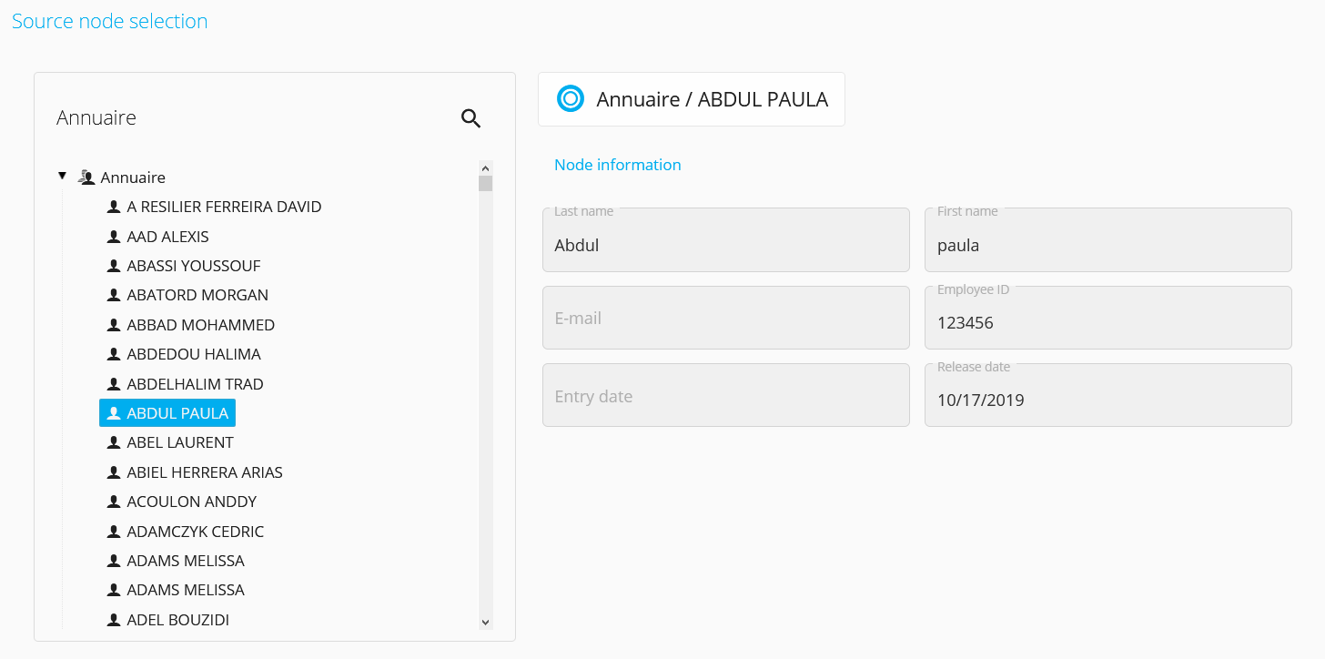Click person icon beside AAD ALEXIS
Screen dimensions: 1325x659
(x=114, y=237)
